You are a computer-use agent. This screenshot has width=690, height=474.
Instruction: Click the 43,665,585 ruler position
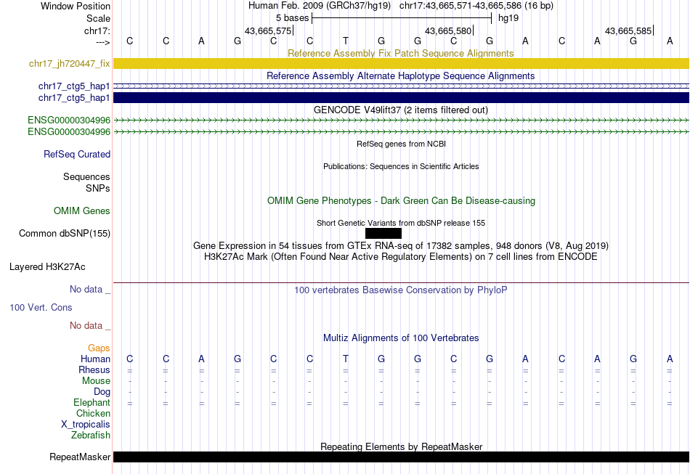click(x=628, y=30)
